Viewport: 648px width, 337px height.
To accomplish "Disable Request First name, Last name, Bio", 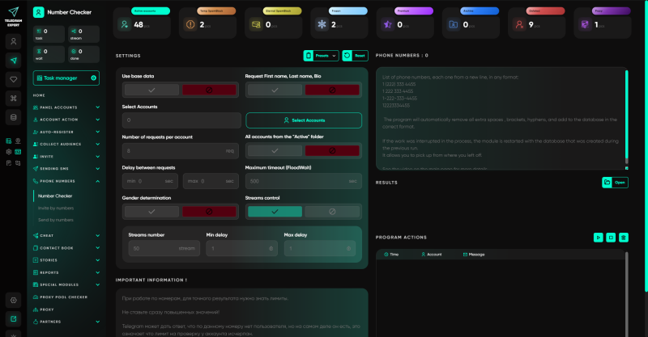I will pos(332,90).
